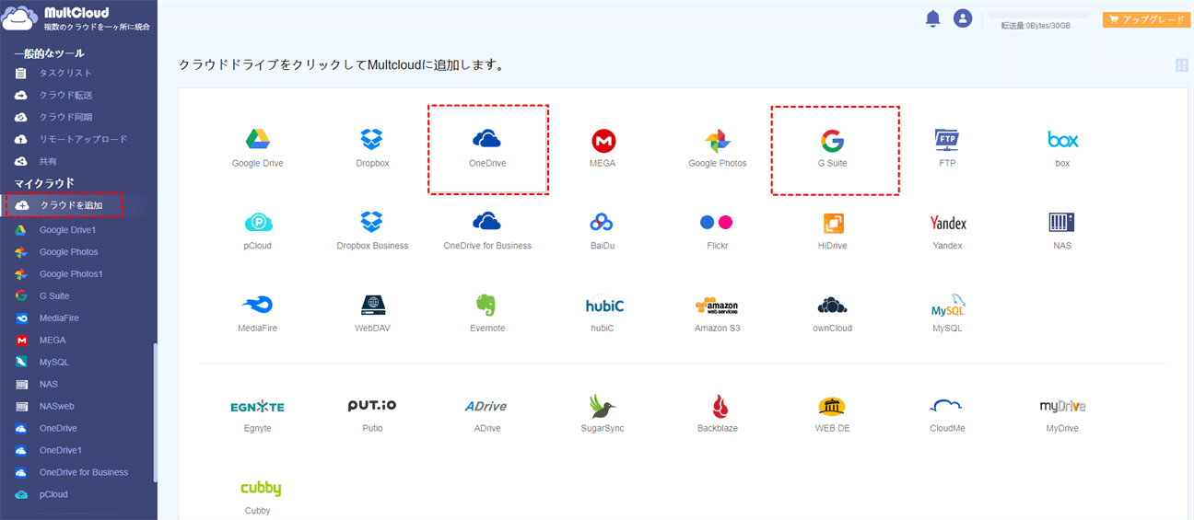Add a WebDAV connection
This screenshot has height=520, width=1194.
coord(372,314)
